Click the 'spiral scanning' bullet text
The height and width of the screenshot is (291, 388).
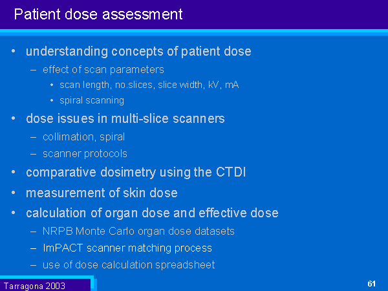click(92, 100)
